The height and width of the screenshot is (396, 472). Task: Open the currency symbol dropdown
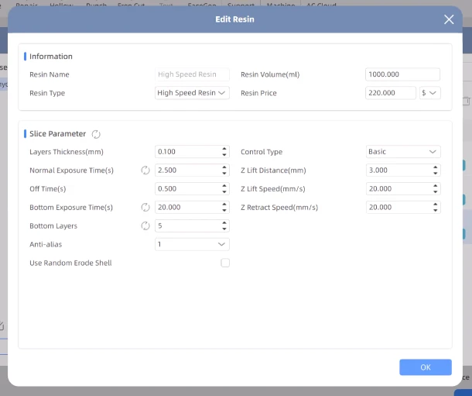[x=430, y=93]
